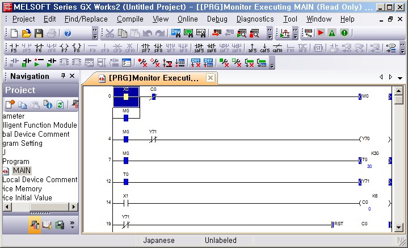This screenshot has height=248, width=408.
Task: Select MAIN program in project tree
Action: 22,170
